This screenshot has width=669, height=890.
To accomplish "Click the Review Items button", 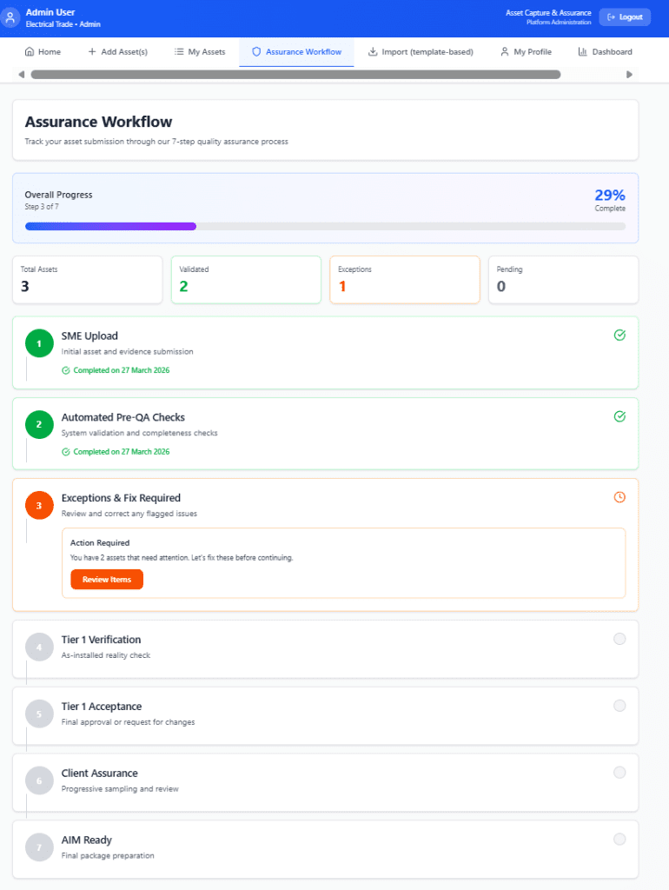I will [x=107, y=580].
